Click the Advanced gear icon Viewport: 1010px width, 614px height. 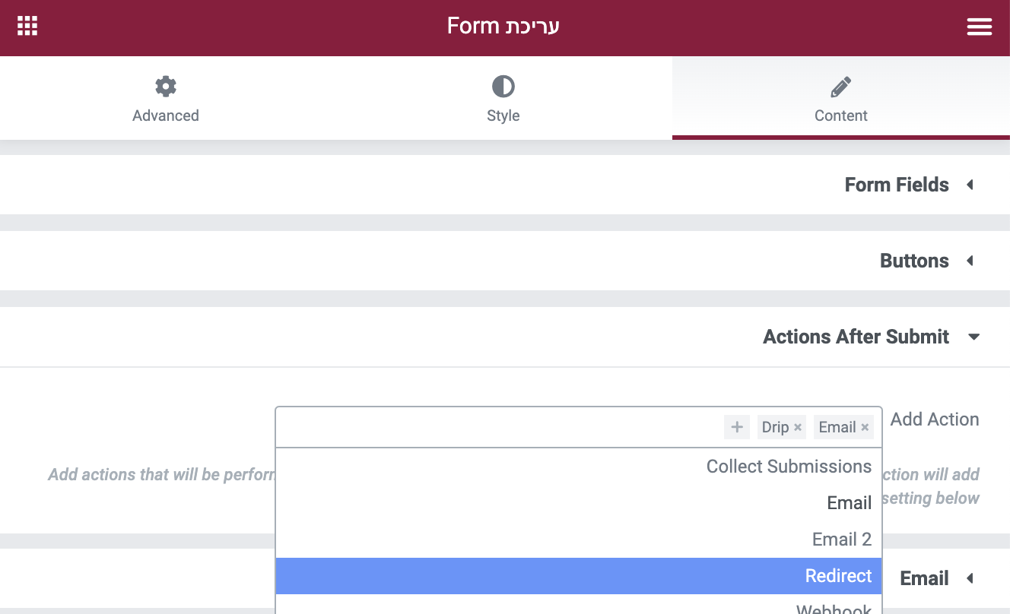[x=166, y=87]
